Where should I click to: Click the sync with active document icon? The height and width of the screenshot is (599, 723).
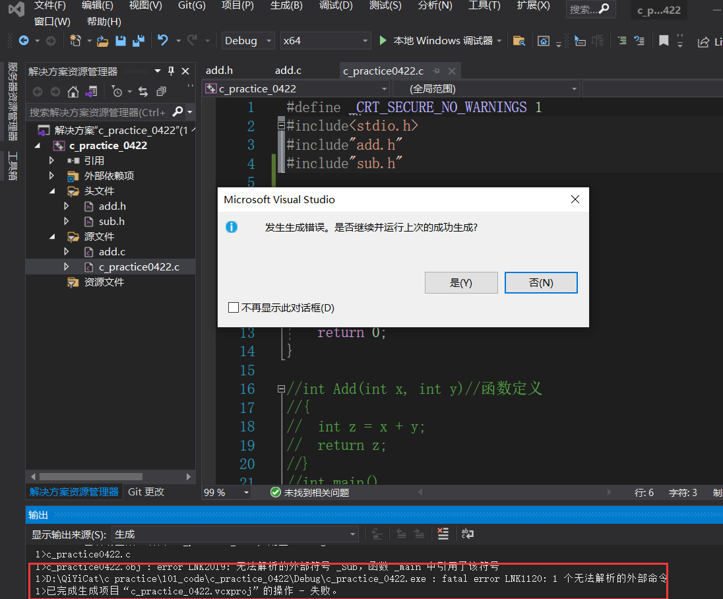[143, 92]
